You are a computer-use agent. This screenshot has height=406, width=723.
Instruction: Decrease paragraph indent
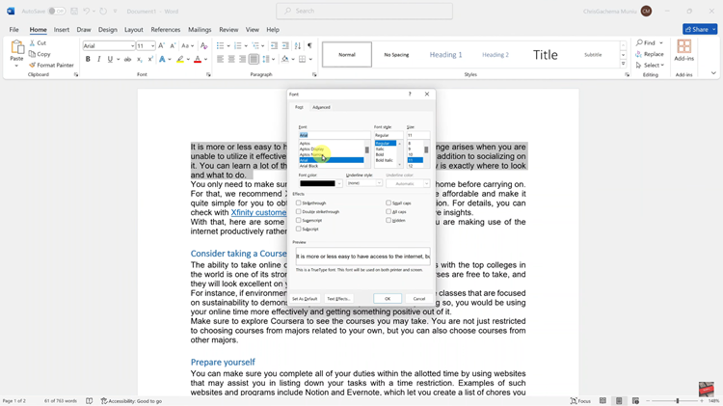pyautogui.click(x=274, y=45)
